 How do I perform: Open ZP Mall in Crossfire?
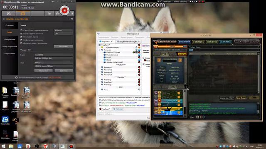pyautogui.click(x=225, y=41)
